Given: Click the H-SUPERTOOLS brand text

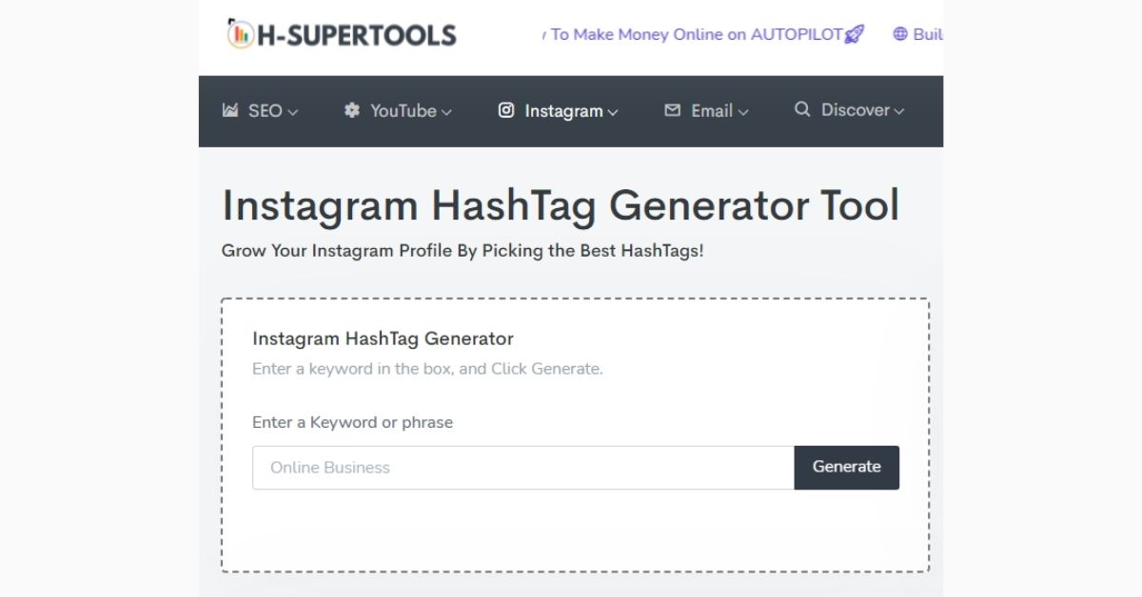Looking at the screenshot, I should tap(355, 35).
